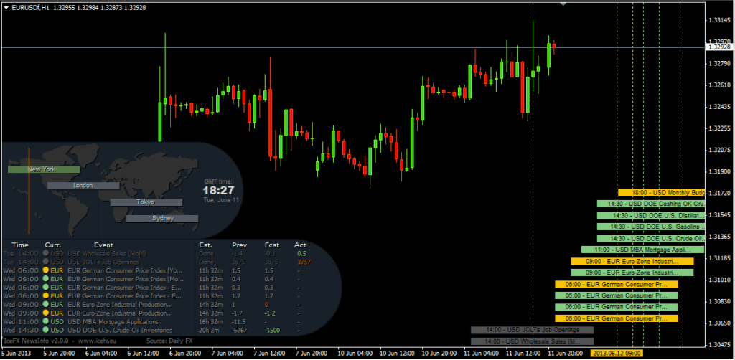Select the Tokyo session bar on the map

[x=146, y=202]
